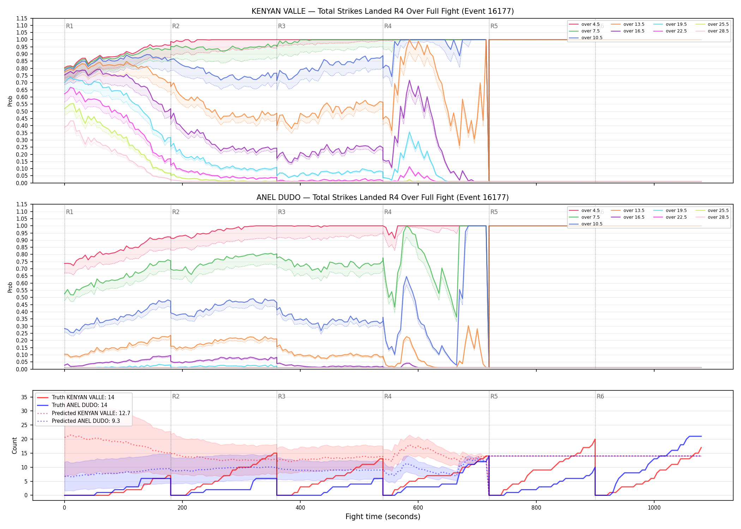Screen dimensions: 741x529
Task: Click 'over 10.5' legend entry in top chart
Action: [x=585, y=38]
